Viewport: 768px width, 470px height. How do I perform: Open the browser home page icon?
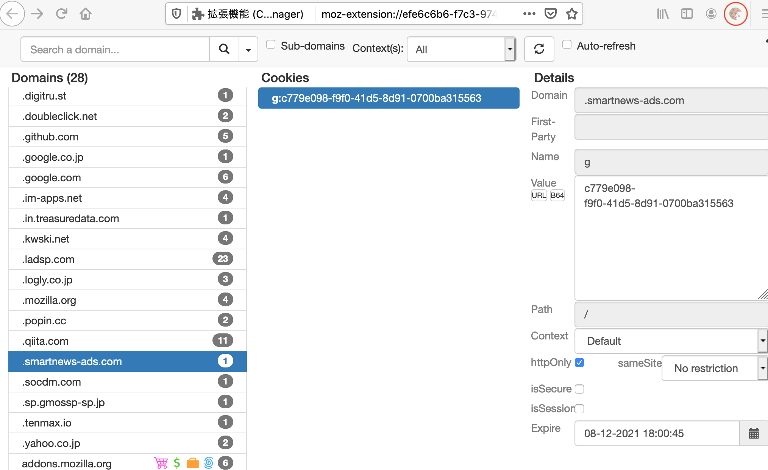coord(86,14)
